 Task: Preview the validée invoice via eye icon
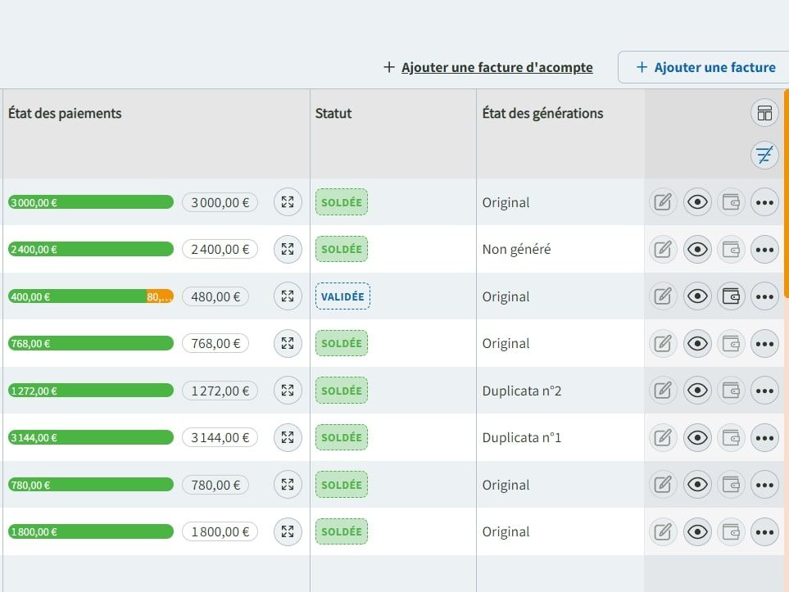697,296
